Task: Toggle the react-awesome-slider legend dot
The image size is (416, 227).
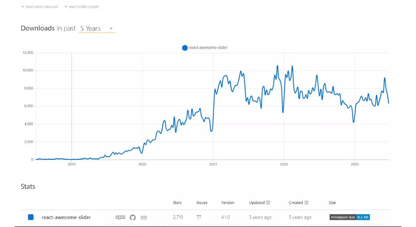Action: (185, 48)
